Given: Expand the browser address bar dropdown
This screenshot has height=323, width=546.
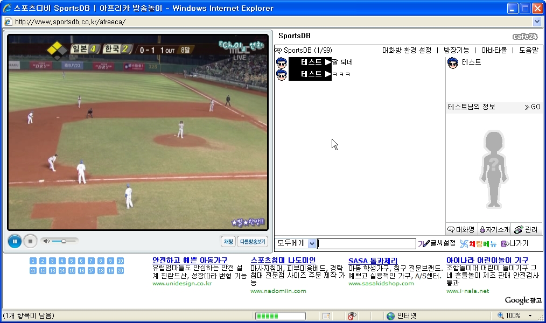Looking at the screenshot, I should coord(536,22).
